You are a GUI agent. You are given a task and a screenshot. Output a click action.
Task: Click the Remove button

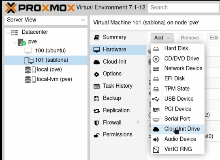(x=190, y=38)
